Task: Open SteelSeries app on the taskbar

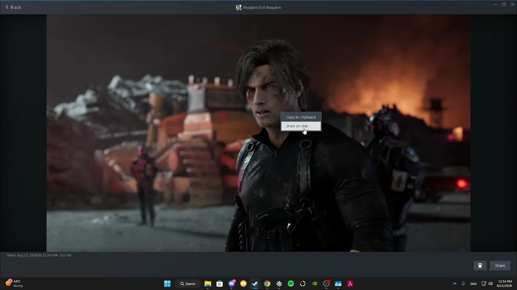Action: tap(279, 284)
